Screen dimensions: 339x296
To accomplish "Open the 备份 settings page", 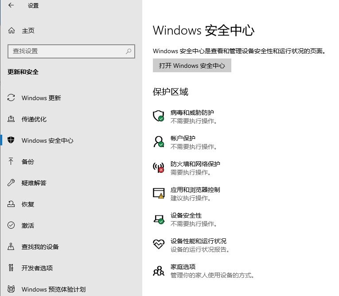I will pyautogui.click(x=27, y=162).
